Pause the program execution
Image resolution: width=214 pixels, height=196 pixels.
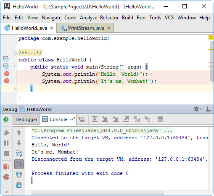tap(6, 143)
